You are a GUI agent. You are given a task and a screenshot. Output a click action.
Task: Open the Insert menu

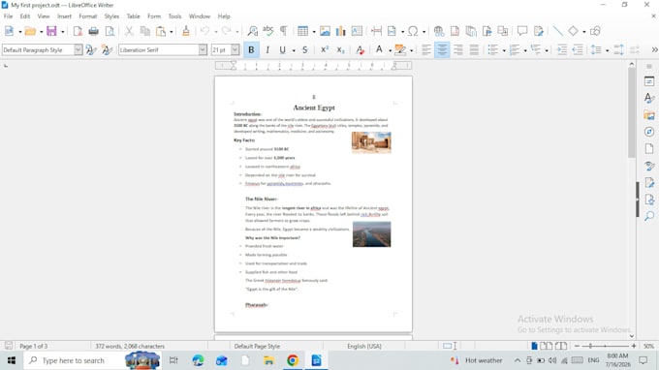click(x=64, y=16)
